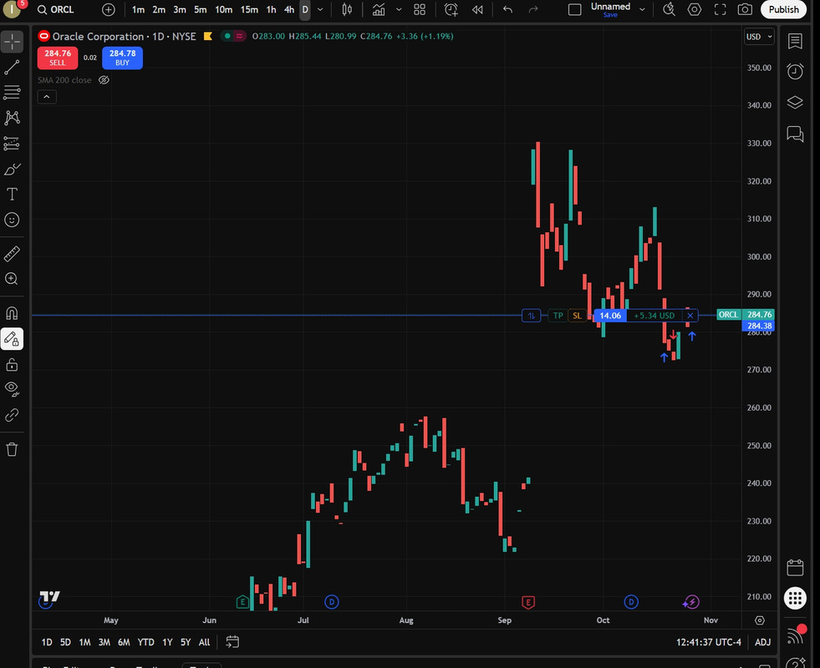The image size is (820, 668).
Task: Expand the manage layouts dropdown
Action: tap(642, 9)
